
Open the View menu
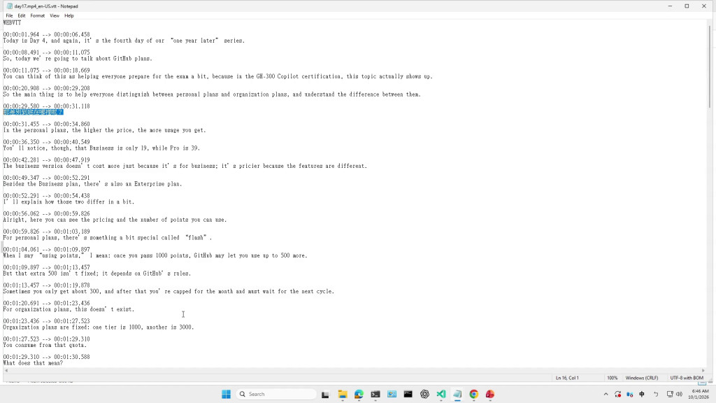coord(55,15)
